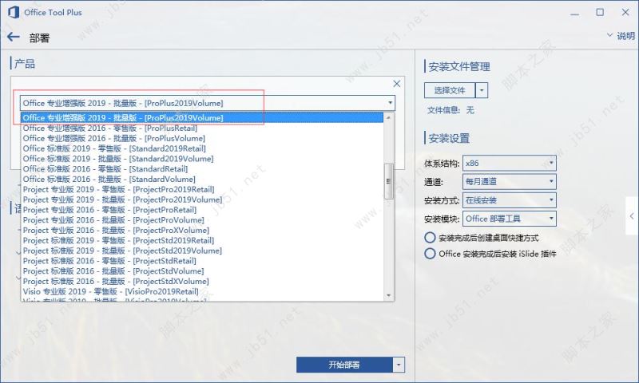Open the 开始部署 split-button arrow

click(x=399, y=365)
